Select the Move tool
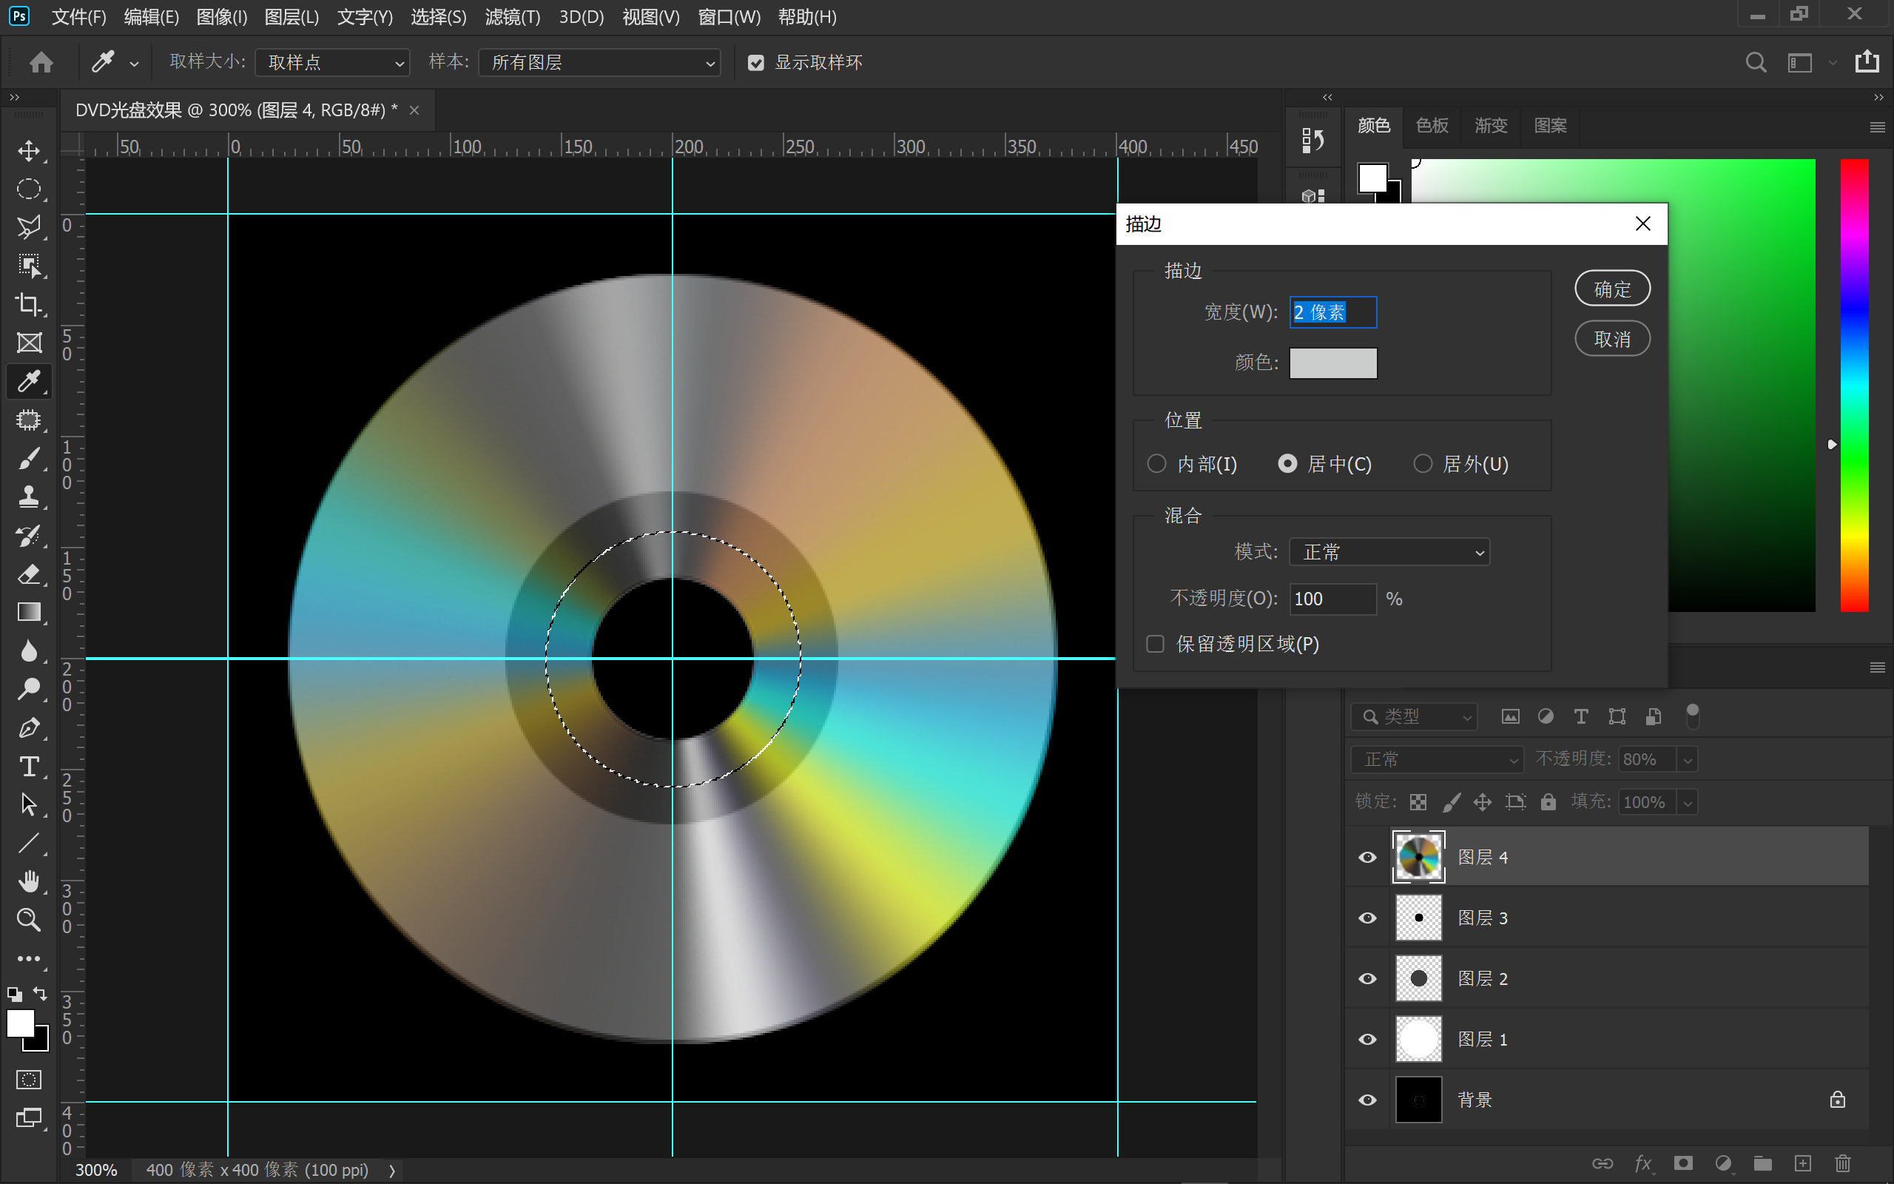The height and width of the screenshot is (1184, 1894). click(29, 150)
